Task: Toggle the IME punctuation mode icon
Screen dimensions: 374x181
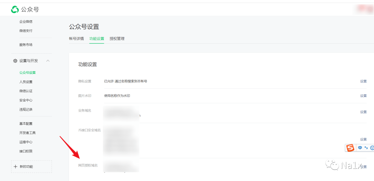Action: pos(366,148)
